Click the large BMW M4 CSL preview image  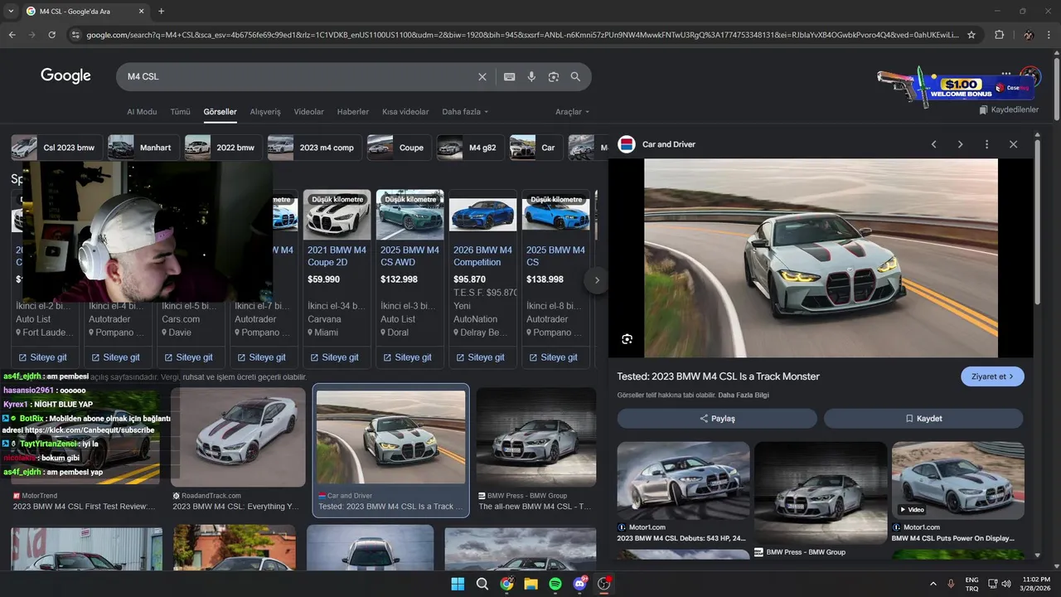point(821,258)
